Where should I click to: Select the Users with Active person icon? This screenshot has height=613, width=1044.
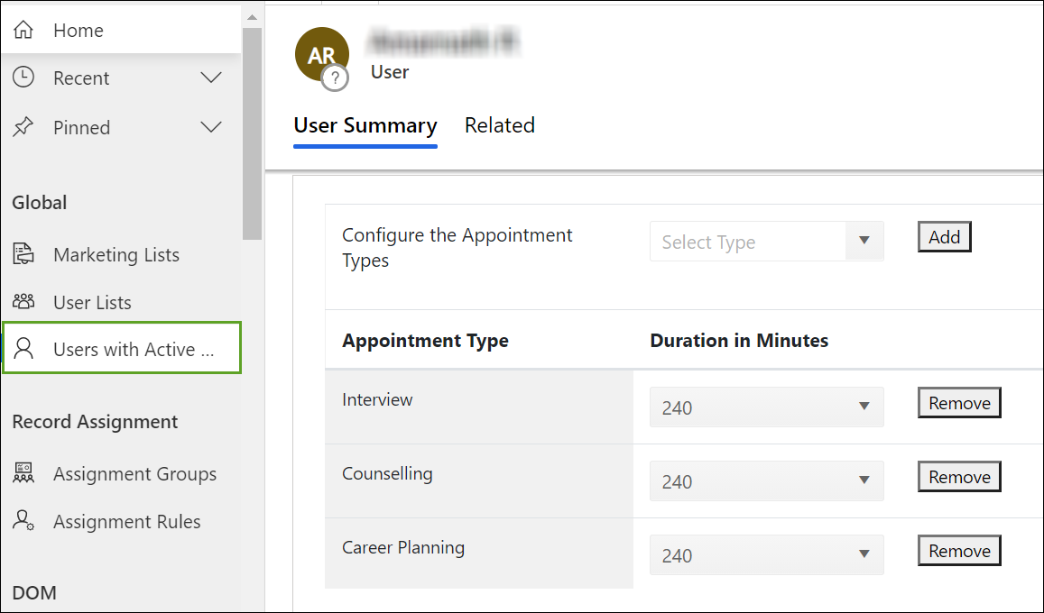pyautogui.click(x=23, y=349)
